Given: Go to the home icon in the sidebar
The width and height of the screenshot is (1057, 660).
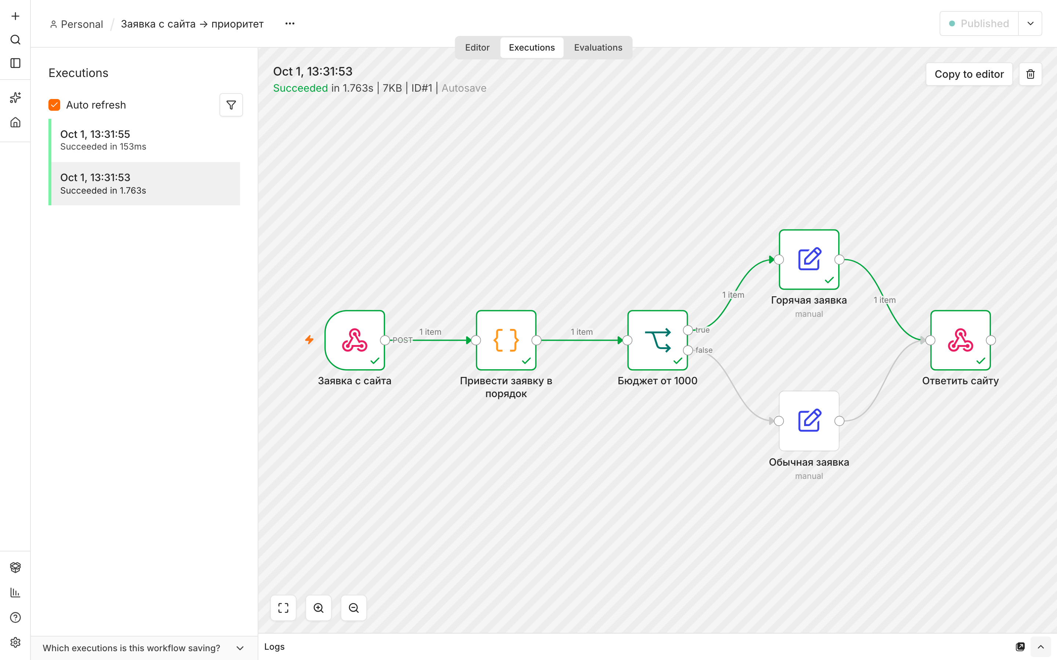Looking at the screenshot, I should pyautogui.click(x=15, y=122).
